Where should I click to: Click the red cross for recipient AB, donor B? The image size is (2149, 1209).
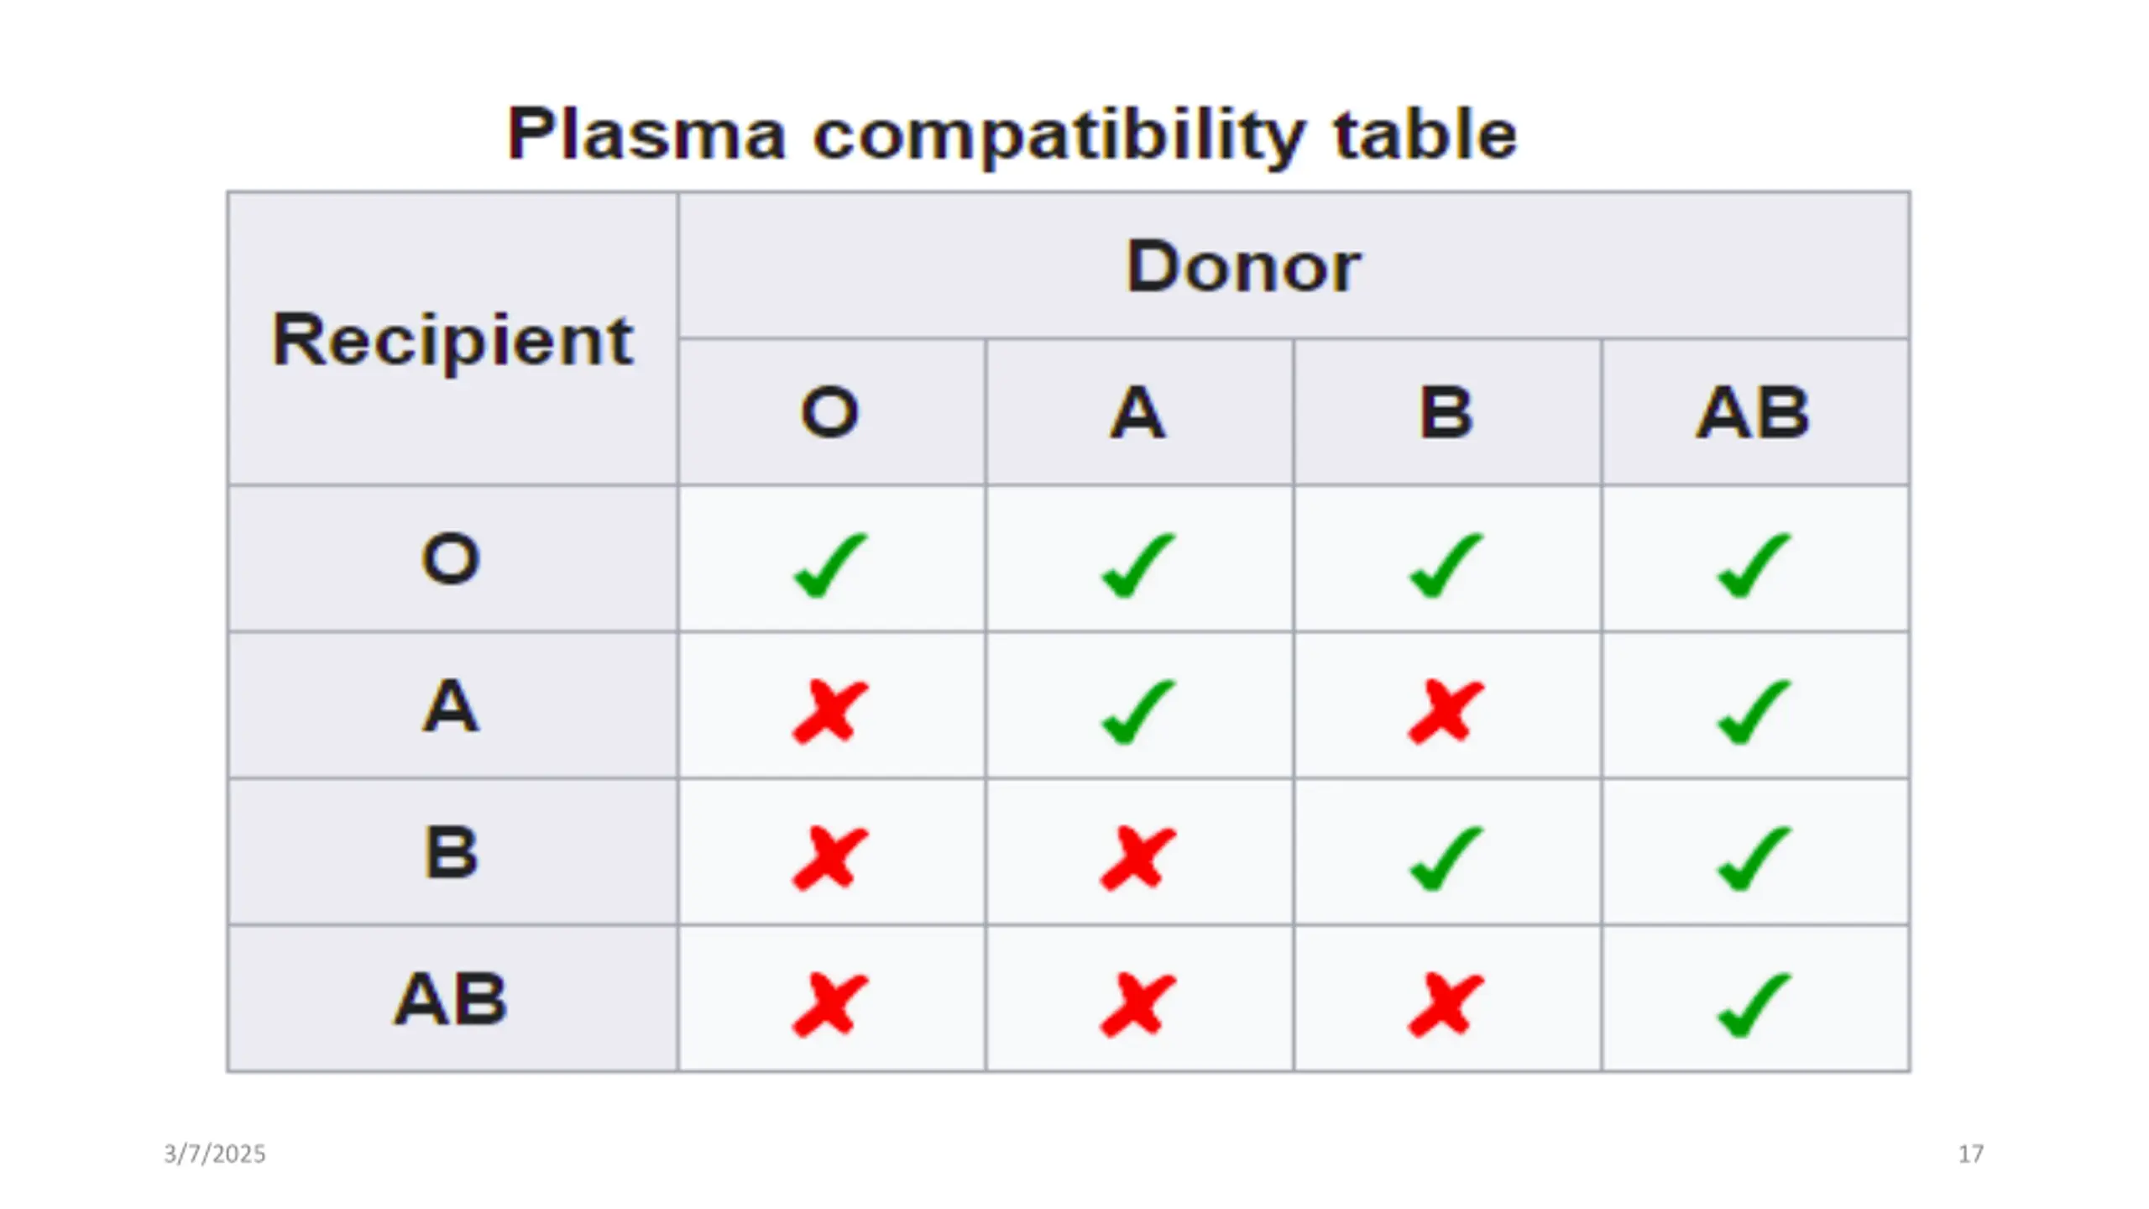[x=1446, y=1005]
